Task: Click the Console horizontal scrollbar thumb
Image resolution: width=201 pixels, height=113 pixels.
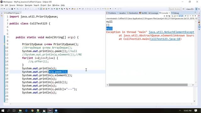Action: click(x=148, y=85)
